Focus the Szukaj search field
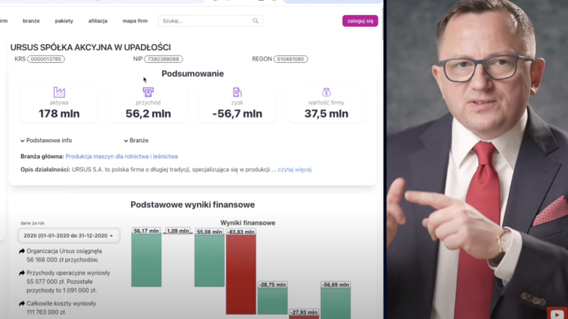Viewport: 568px width, 319px height. click(207, 21)
